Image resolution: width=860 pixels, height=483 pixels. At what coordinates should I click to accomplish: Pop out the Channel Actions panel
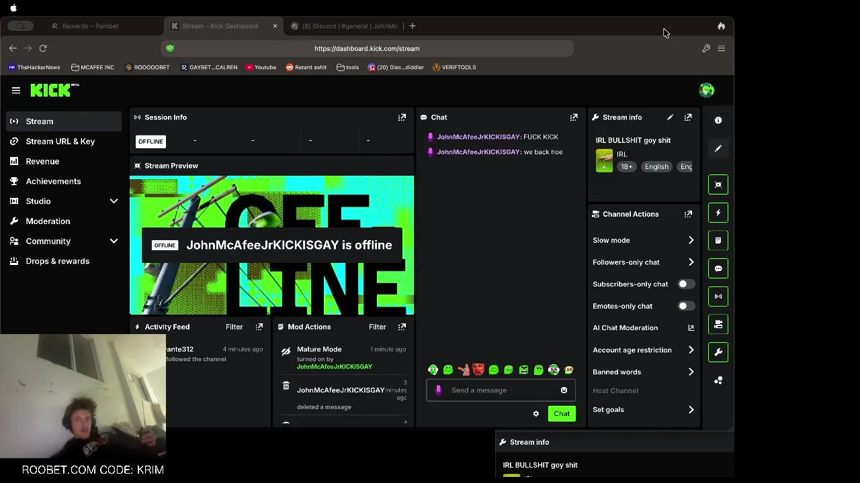pos(688,214)
